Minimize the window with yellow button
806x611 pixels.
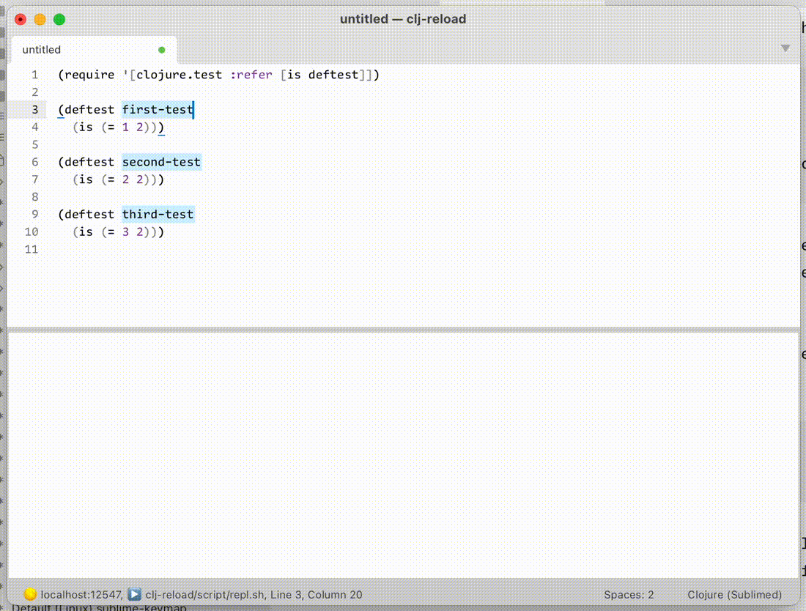click(40, 20)
